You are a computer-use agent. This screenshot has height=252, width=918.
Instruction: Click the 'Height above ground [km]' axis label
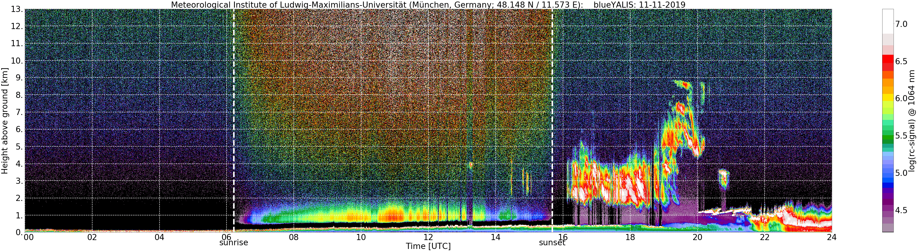[x=5, y=120]
